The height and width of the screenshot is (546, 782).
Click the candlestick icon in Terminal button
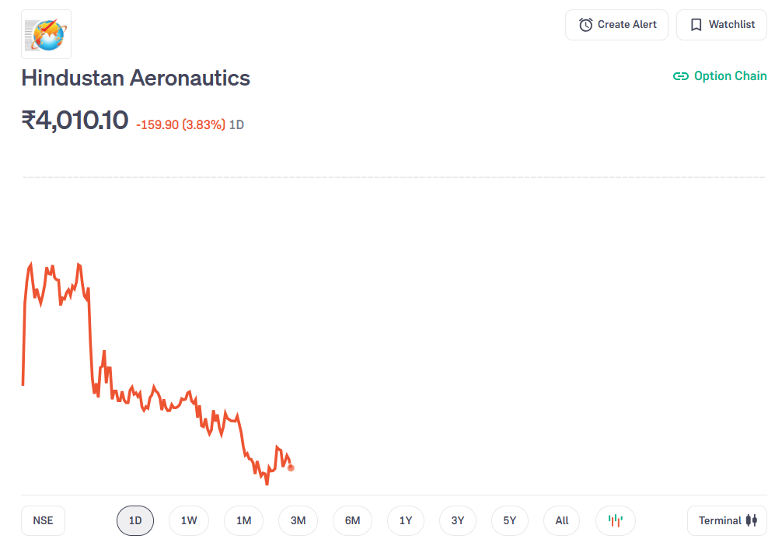pos(751,520)
